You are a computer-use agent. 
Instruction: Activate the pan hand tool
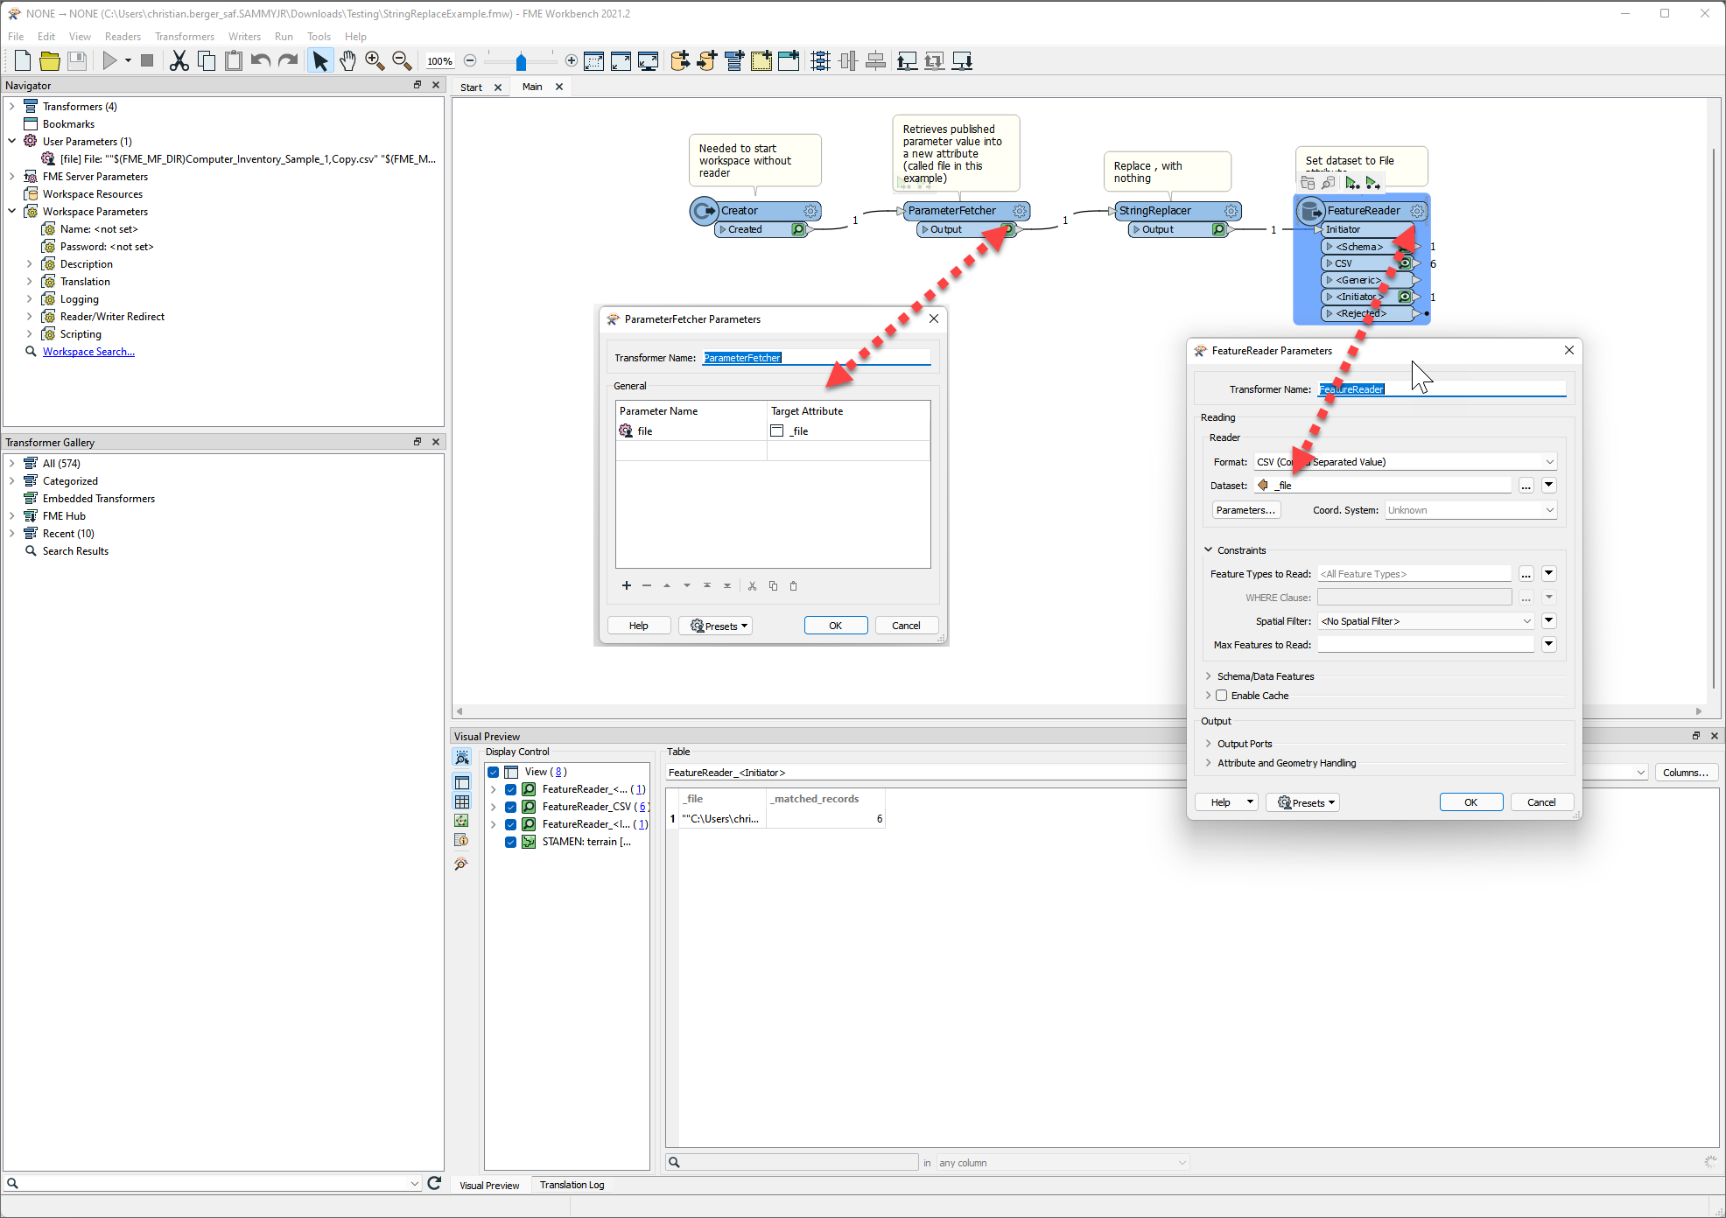point(347,60)
